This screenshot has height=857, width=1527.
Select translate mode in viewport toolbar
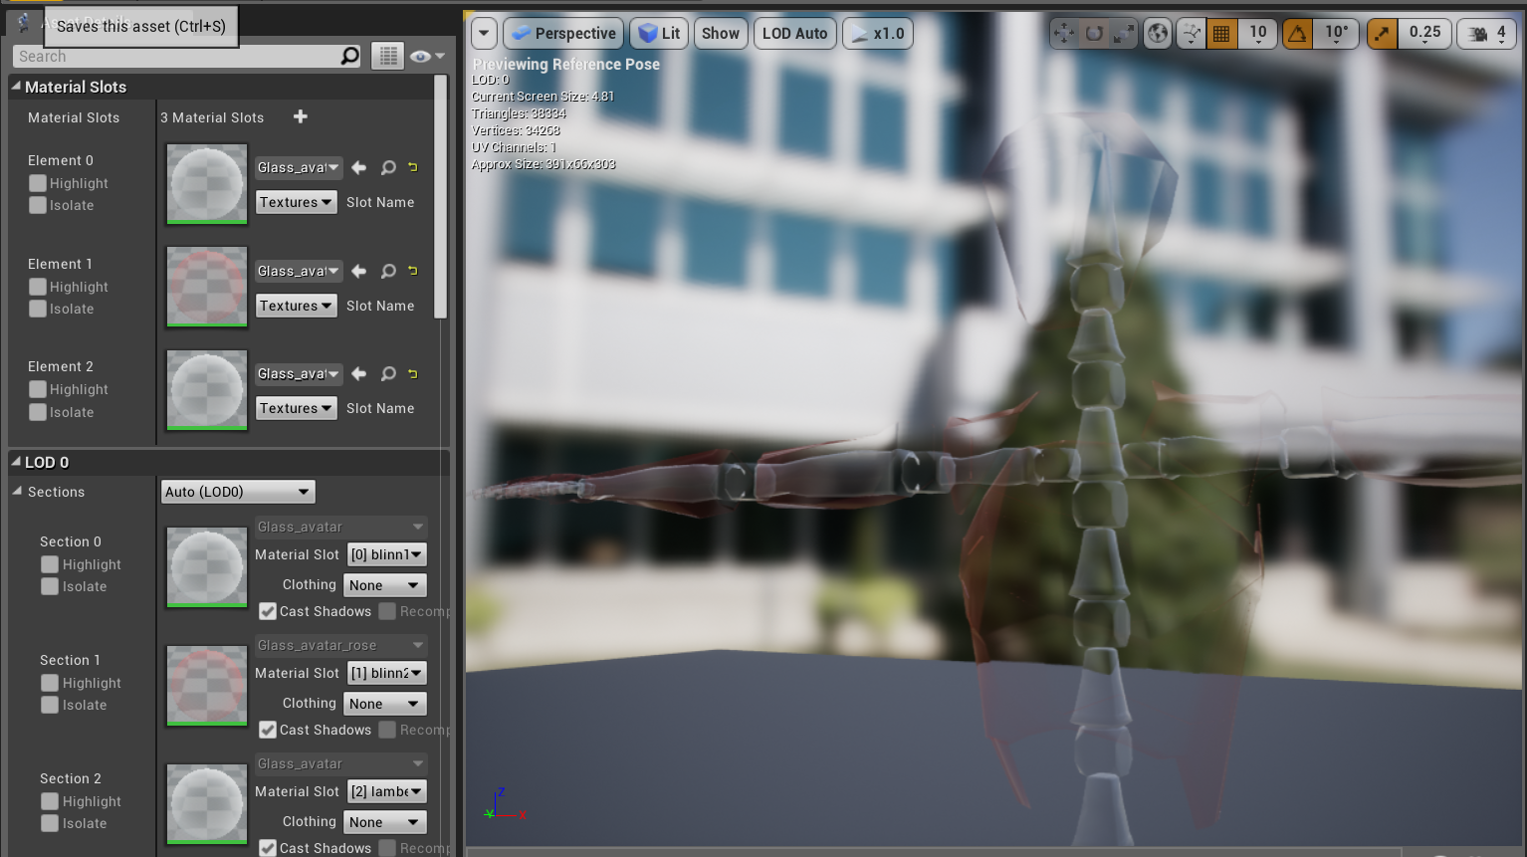(x=1064, y=33)
